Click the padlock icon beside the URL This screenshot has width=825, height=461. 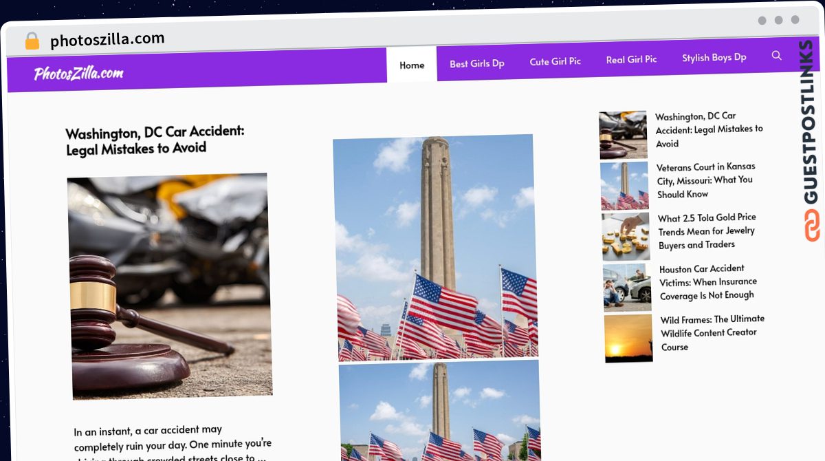point(32,41)
